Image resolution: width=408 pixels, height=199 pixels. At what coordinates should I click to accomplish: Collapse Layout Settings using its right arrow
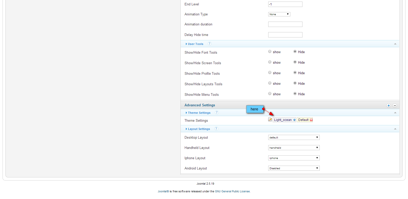[395, 129]
